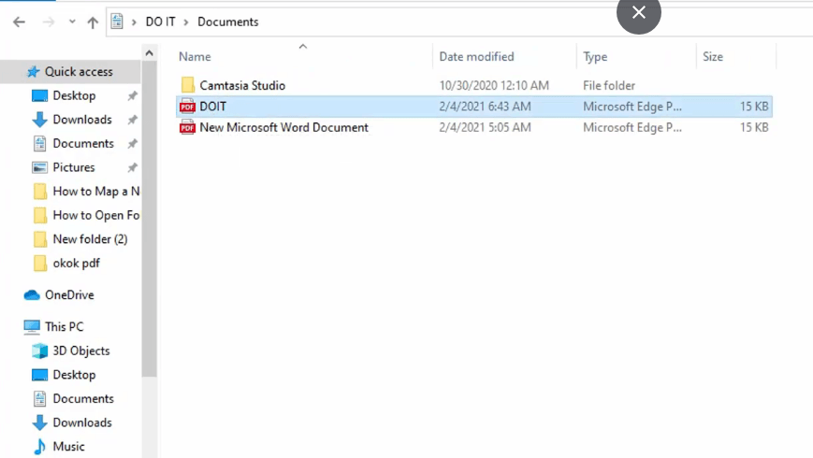This screenshot has width=813, height=458.
Task: Open the recent locations dropdown chevron
Action: click(x=72, y=21)
